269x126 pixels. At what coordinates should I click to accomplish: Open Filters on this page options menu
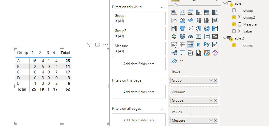163,81
